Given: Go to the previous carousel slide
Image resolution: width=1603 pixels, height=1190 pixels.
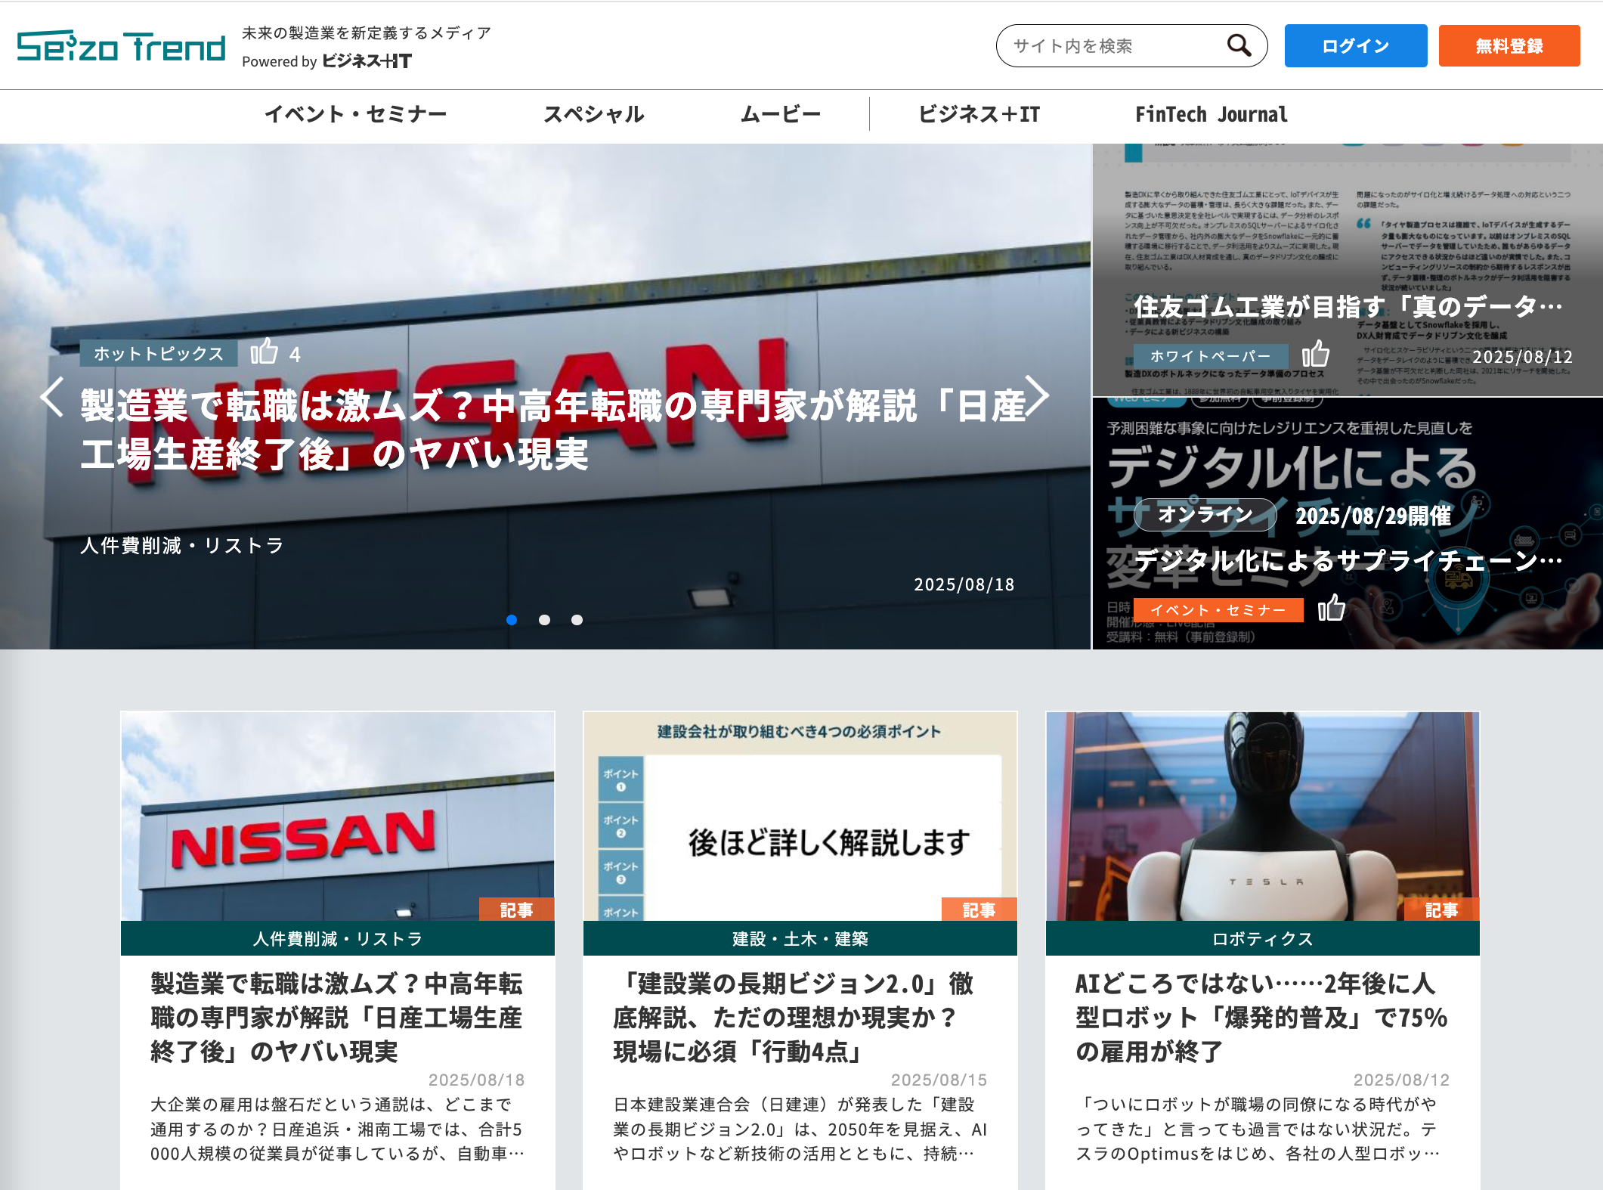Looking at the screenshot, I should 51,396.
